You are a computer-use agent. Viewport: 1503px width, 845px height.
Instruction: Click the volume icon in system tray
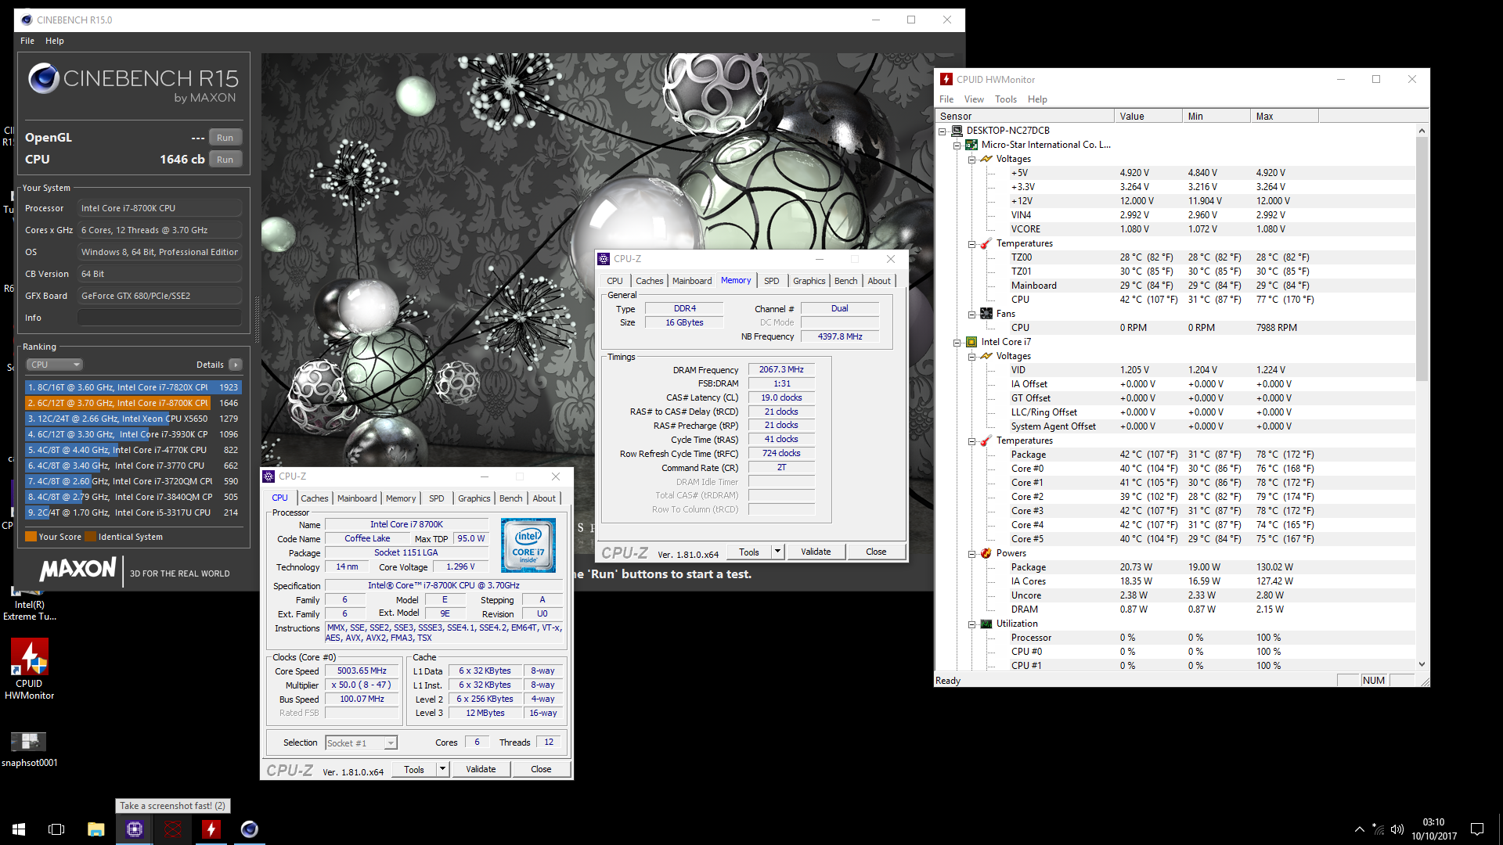[x=1397, y=829]
